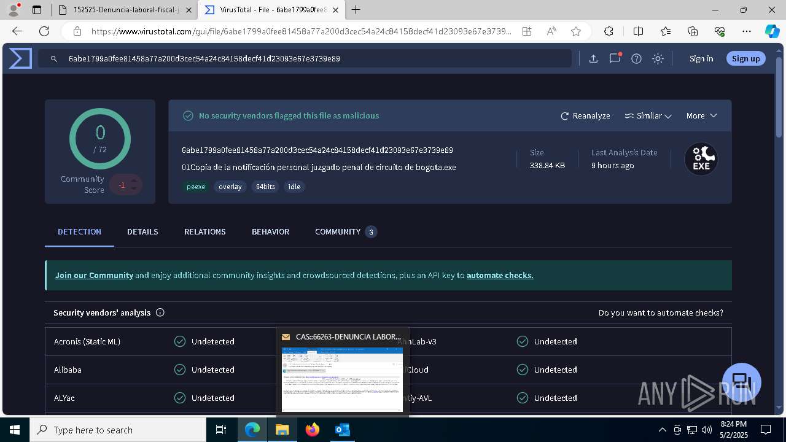The width and height of the screenshot is (786, 442).
Task: Click the info icon beside Security vendors' analysis
Action: (160, 312)
